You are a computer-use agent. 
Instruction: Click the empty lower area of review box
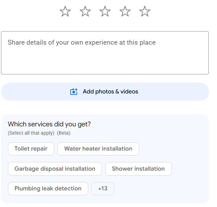click(x=105, y=62)
